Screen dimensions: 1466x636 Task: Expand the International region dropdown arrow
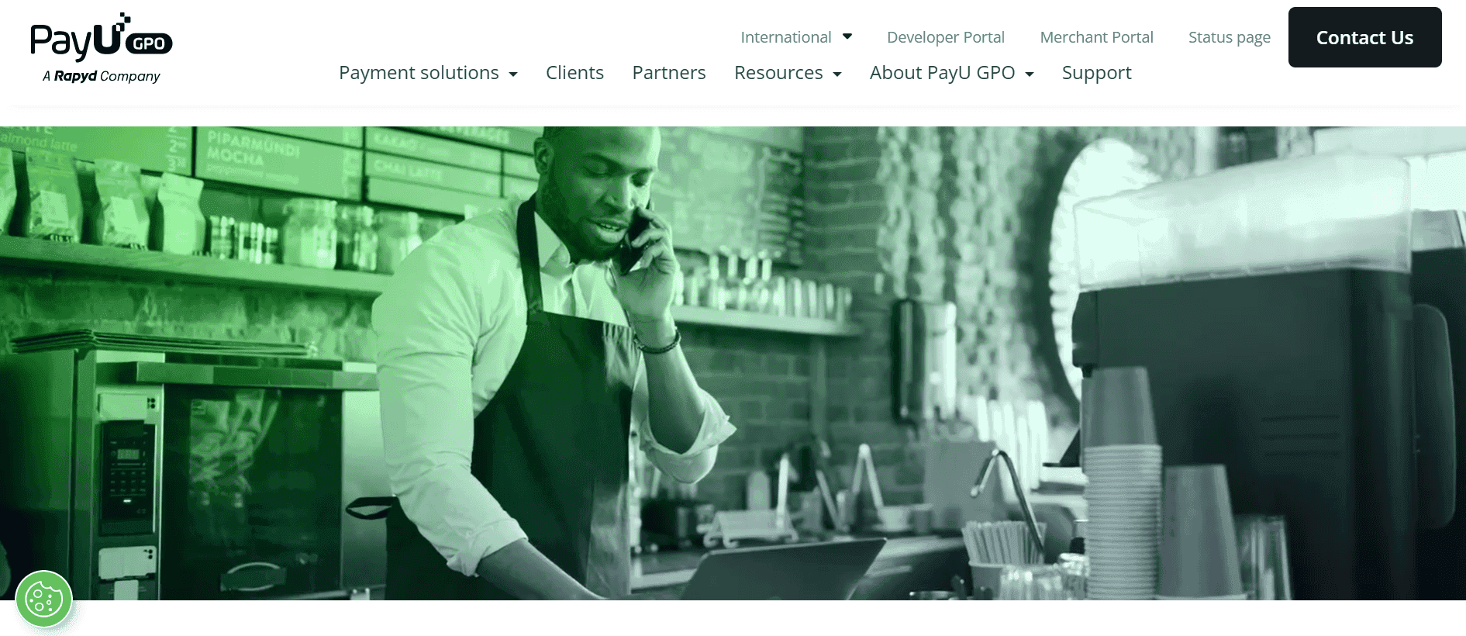(847, 36)
